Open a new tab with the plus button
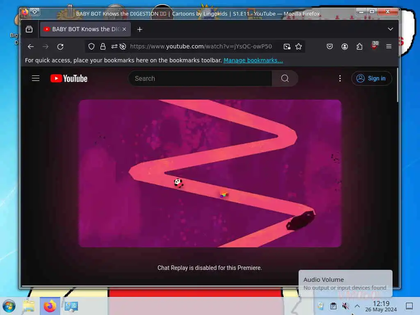Screen dimensions: 420x315 pos(139,29)
